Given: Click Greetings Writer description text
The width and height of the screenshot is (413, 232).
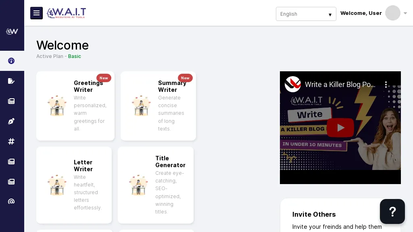Looking at the screenshot, I should [90, 113].
